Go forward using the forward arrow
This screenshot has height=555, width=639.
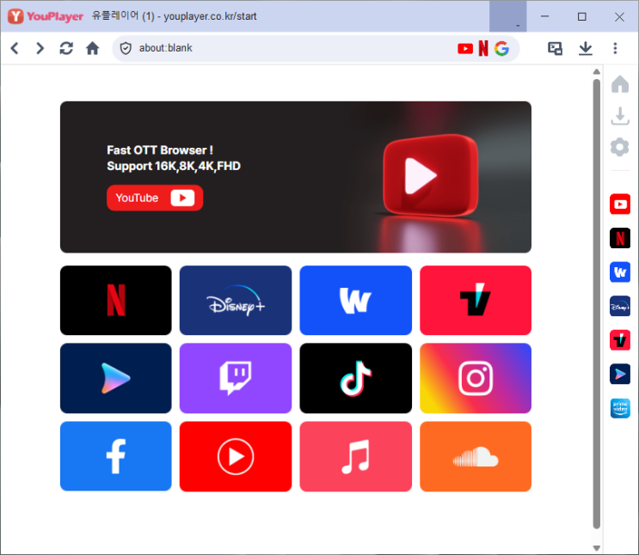click(40, 48)
